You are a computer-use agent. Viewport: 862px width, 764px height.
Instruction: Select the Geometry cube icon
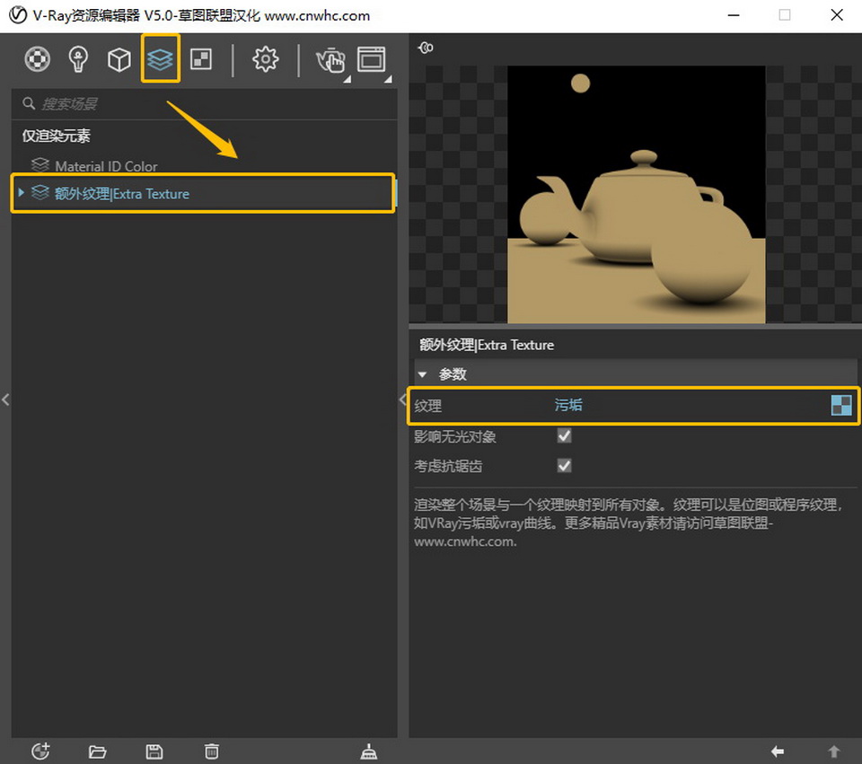tap(119, 59)
